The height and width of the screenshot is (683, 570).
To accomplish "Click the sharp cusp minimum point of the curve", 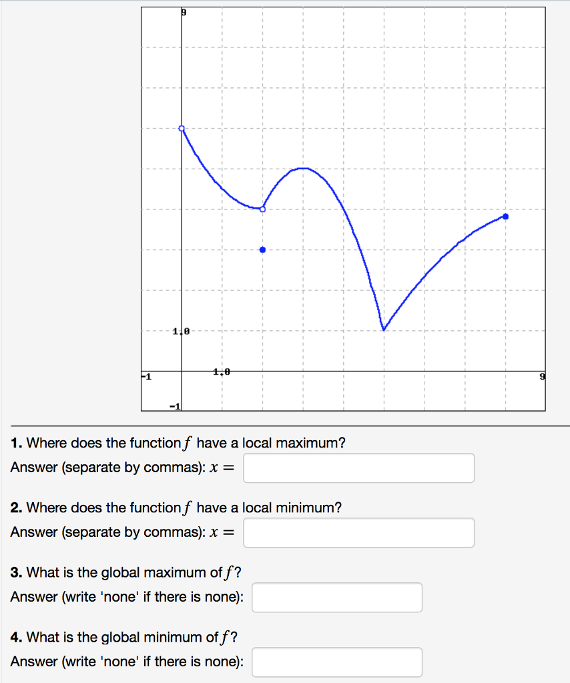I will coord(384,329).
